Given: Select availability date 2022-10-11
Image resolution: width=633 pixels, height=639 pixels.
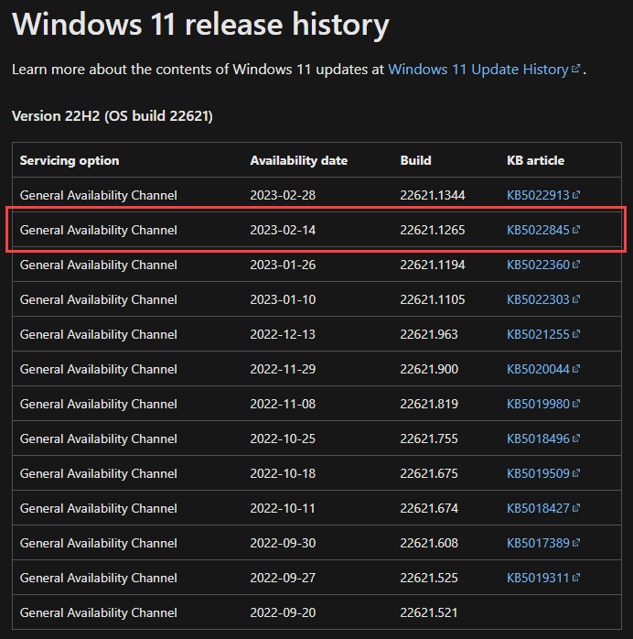Looking at the screenshot, I should click(283, 509).
